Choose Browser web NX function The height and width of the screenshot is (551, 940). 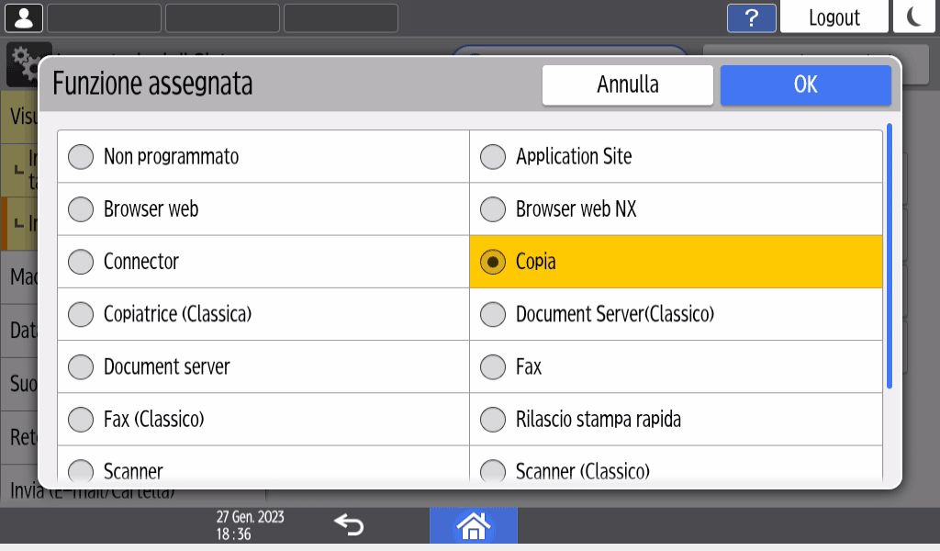tap(494, 209)
